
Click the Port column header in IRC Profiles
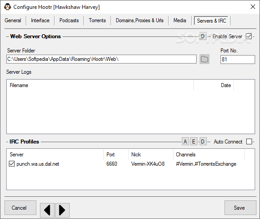(116, 155)
